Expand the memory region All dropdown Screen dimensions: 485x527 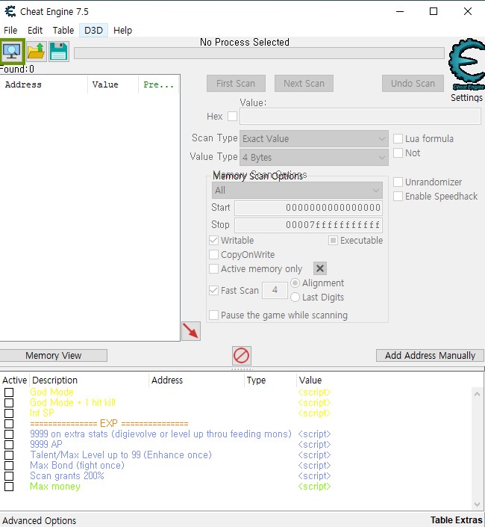pos(297,191)
